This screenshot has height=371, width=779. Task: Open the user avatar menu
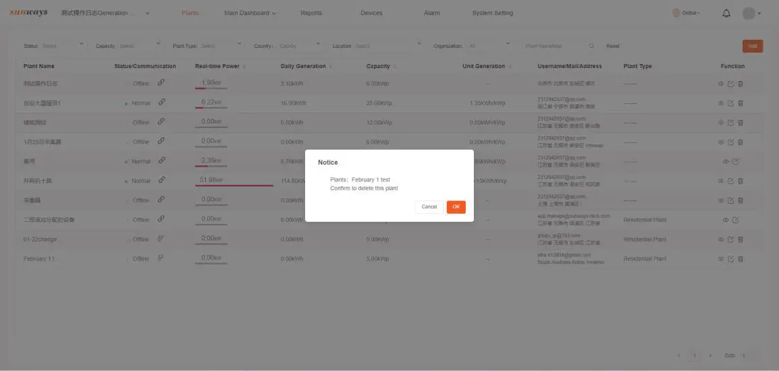click(752, 13)
